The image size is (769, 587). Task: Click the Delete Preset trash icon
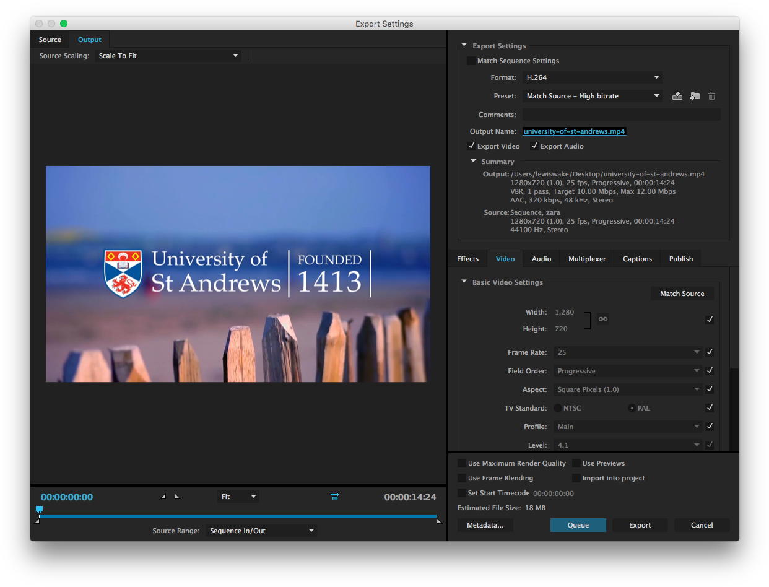pos(712,96)
